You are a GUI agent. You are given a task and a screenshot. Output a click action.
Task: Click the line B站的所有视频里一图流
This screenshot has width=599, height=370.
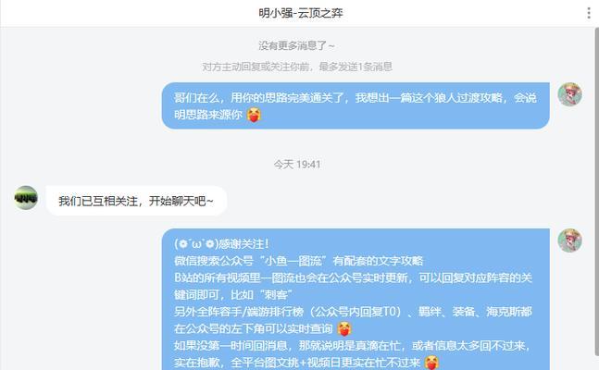(x=353, y=278)
